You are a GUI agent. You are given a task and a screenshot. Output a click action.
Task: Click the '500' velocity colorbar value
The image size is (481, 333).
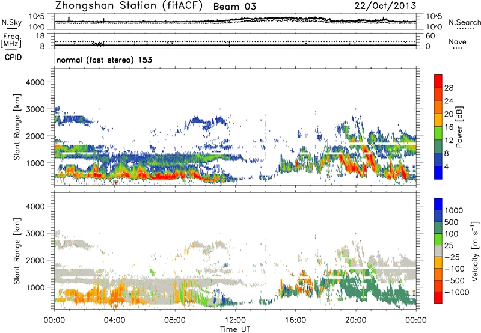click(451, 222)
